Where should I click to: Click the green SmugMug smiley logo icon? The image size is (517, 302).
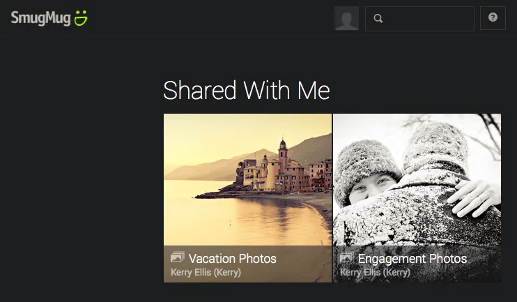pos(81,18)
